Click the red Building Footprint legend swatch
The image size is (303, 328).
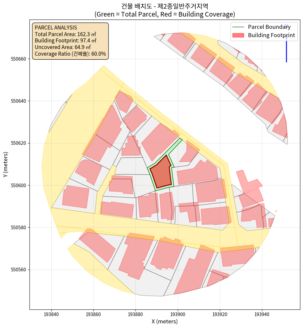pyautogui.click(x=238, y=35)
